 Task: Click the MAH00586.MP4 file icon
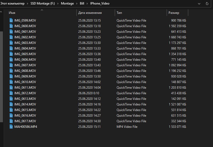[11, 126]
